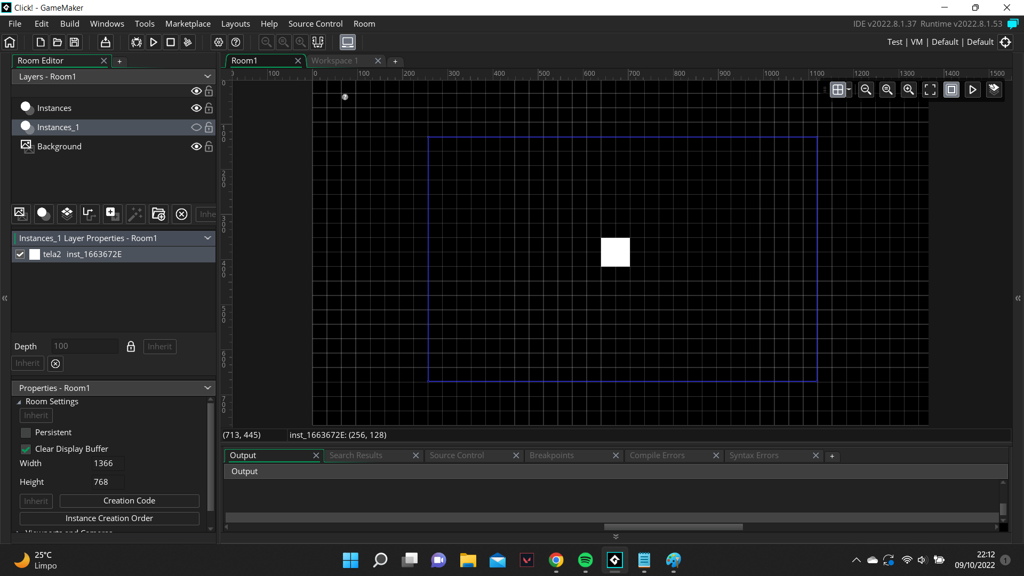
Task: Collapse Instances_1 Layer Properties panel
Action: click(207, 238)
